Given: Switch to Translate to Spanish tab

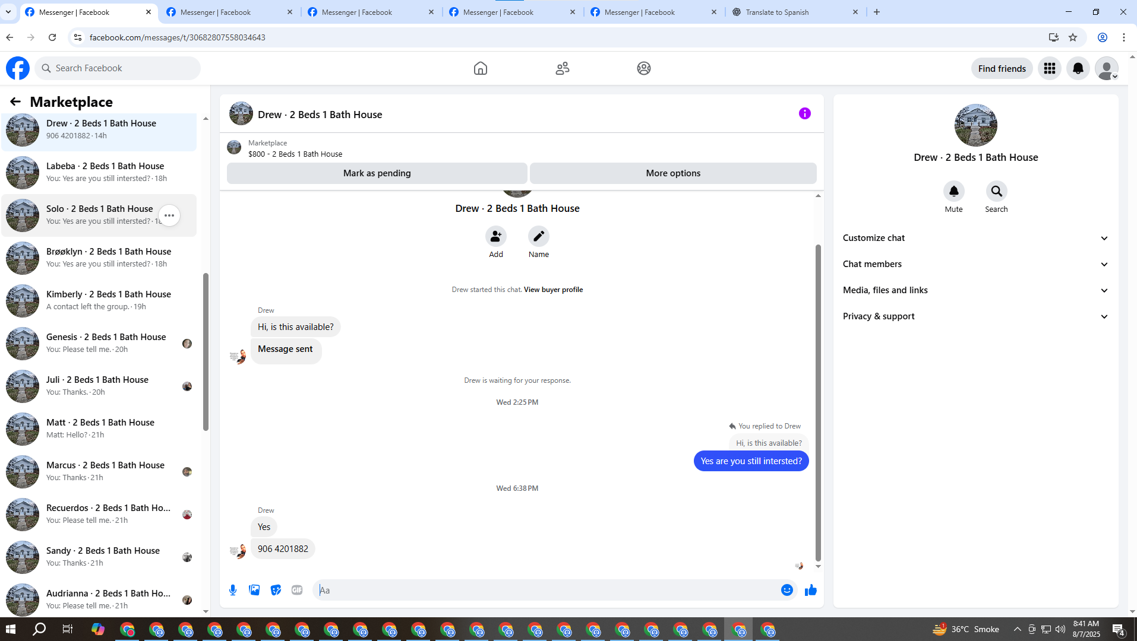Looking at the screenshot, I should click(795, 12).
